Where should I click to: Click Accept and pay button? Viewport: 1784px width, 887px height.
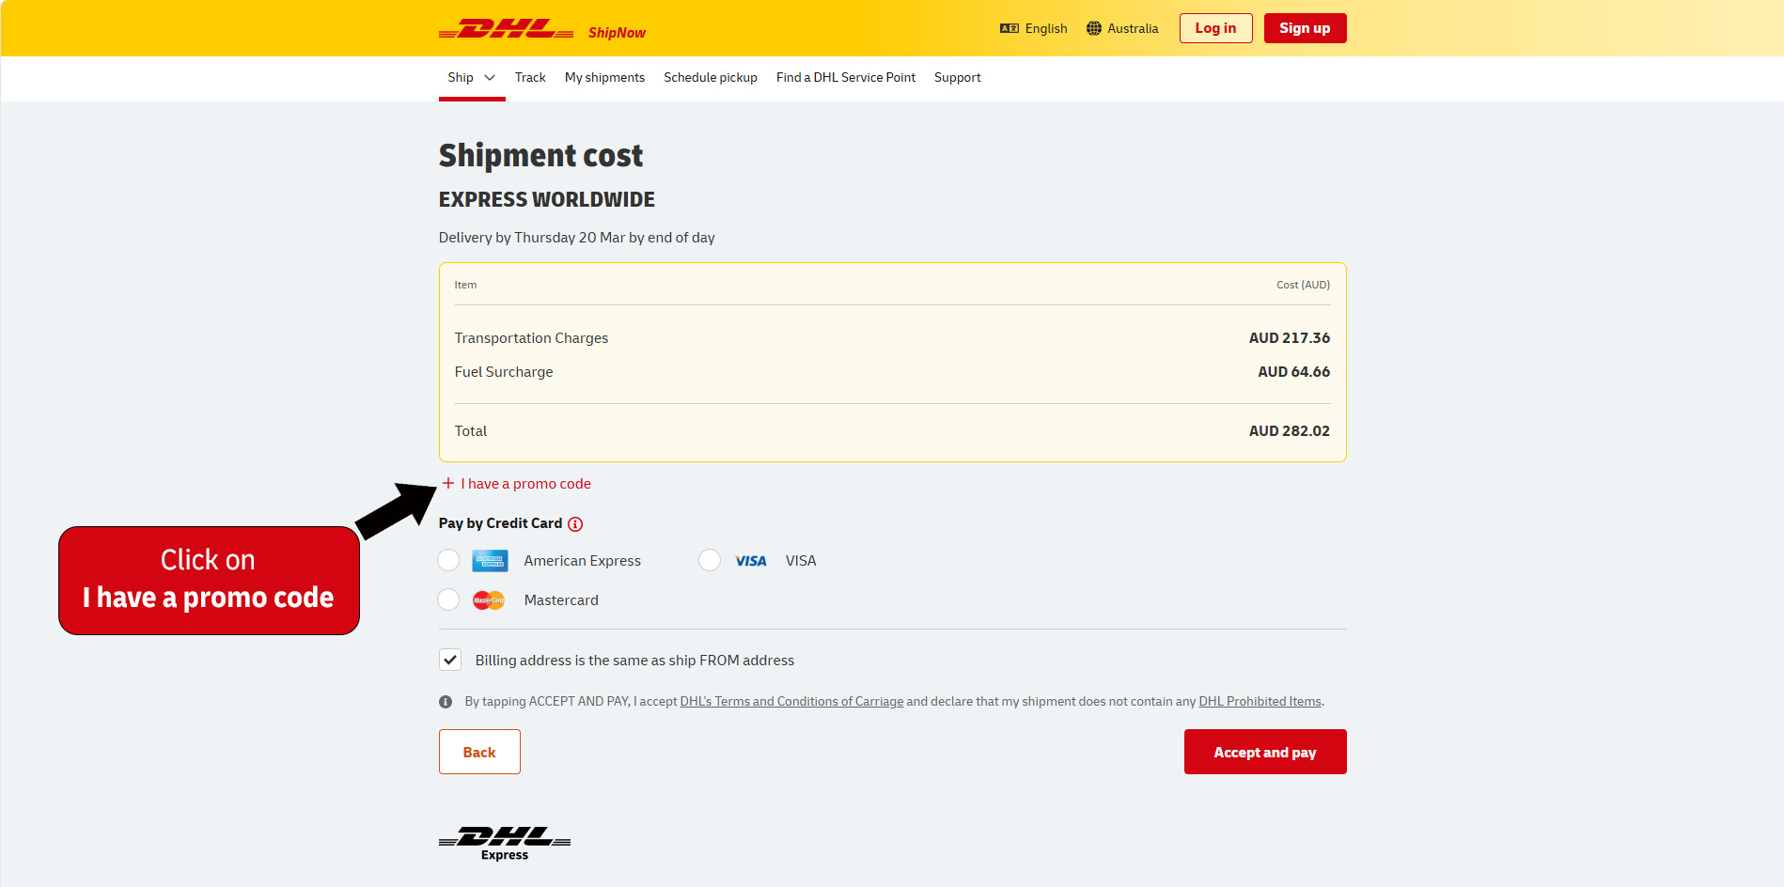click(1265, 752)
